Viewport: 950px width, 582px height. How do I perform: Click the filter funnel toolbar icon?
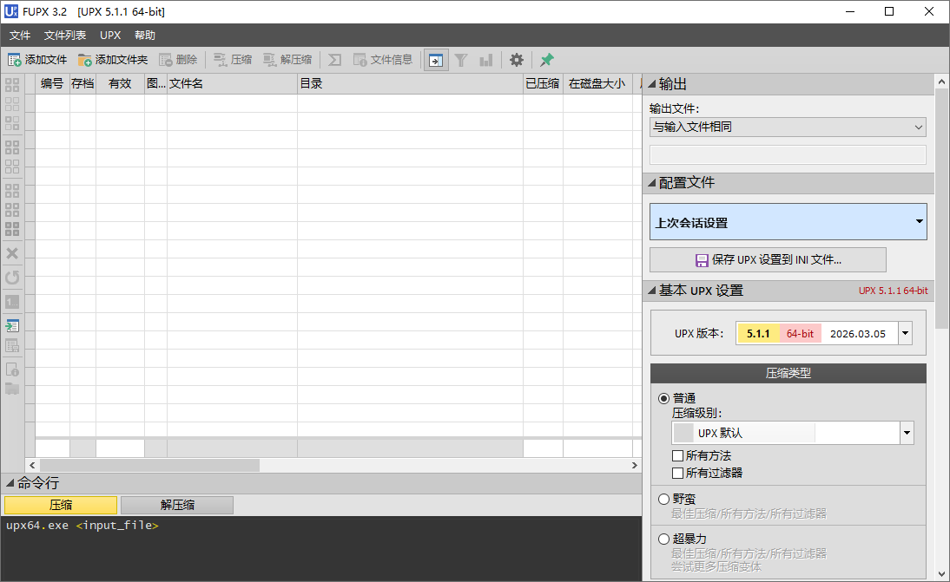tap(461, 60)
